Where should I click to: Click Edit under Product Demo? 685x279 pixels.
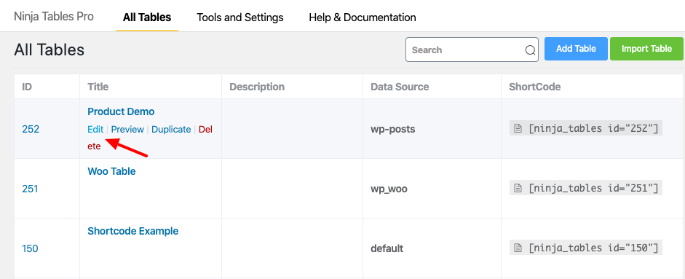[x=95, y=130]
